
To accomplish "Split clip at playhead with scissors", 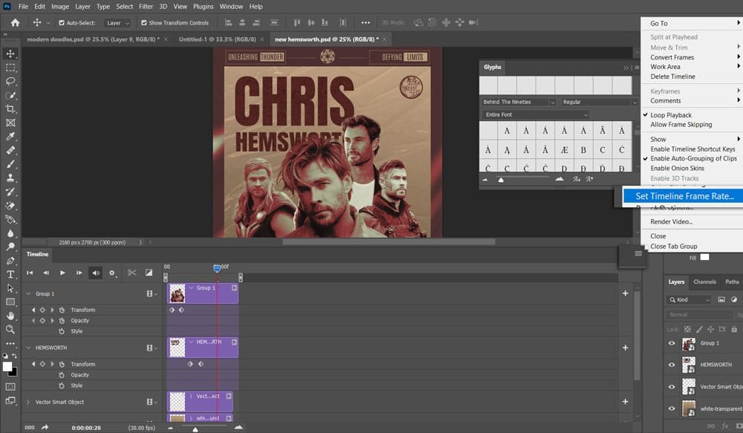I will click(132, 273).
